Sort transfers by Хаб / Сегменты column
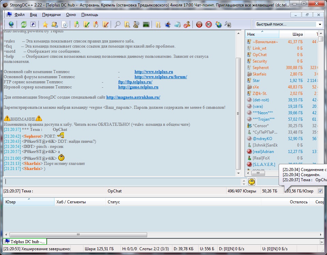The image size is (327, 255). click(x=80, y=202)
